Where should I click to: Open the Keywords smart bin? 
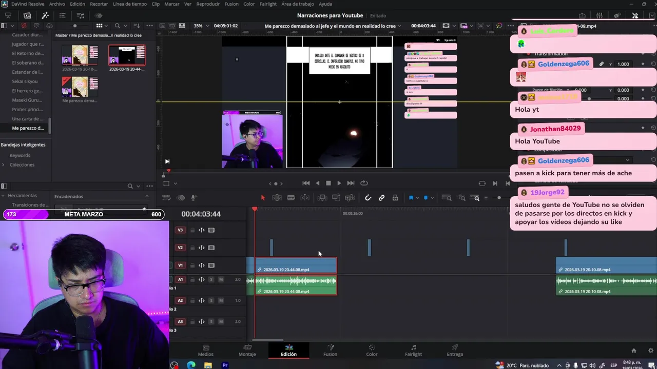tap(20, 155)
